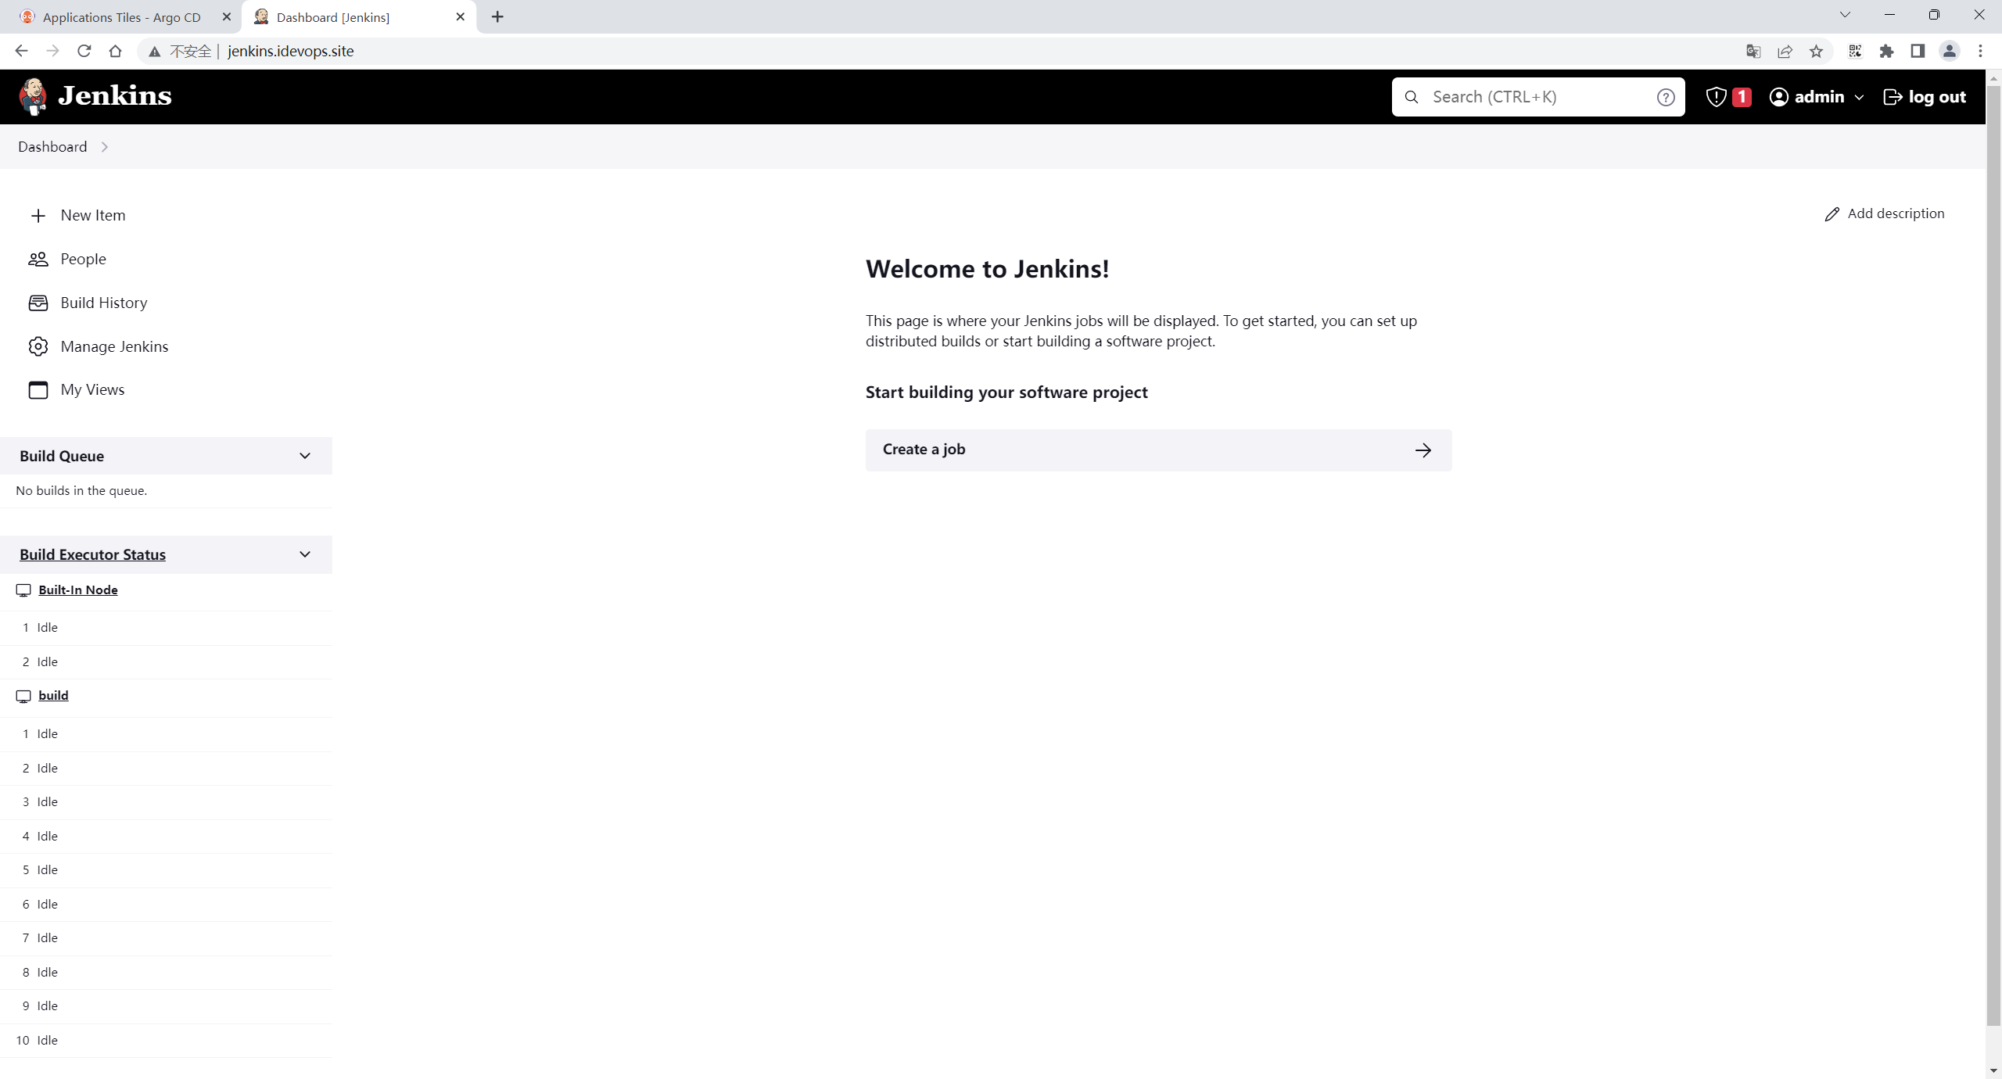The image size is (2002, 1079).
Task: Open the build node link
Action: (53, 695)
